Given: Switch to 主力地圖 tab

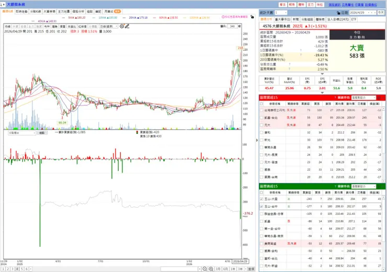Looking at the screenshot, I should [x=64, y=12].
